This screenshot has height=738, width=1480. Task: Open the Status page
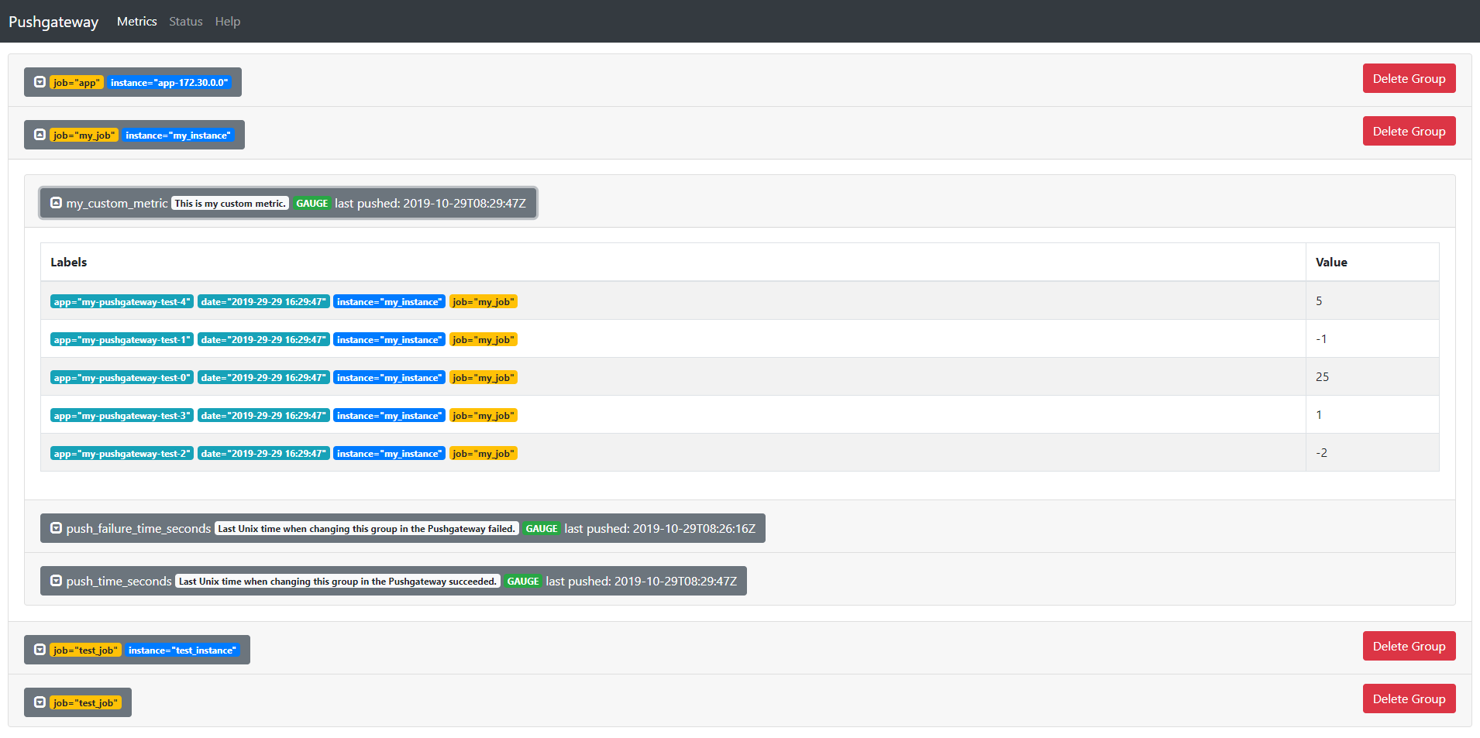(185, 21)
